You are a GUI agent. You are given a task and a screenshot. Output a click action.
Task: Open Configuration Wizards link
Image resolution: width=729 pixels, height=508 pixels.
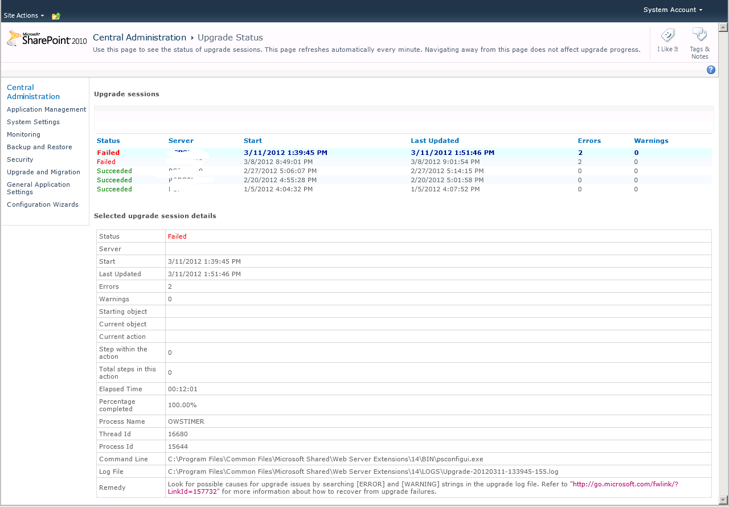click(43, 204)
